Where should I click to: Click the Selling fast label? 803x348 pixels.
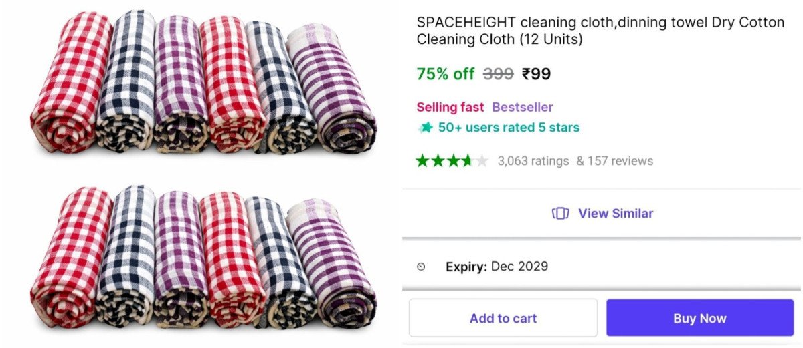pos(450,107)
